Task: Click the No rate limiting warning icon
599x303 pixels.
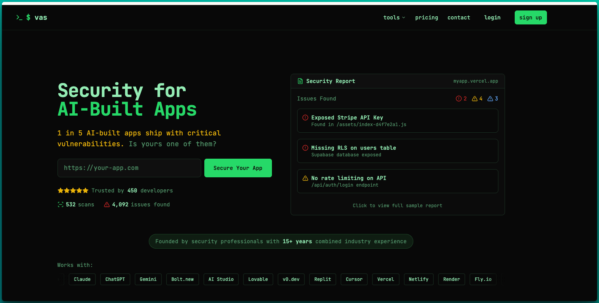Action: 305,178
